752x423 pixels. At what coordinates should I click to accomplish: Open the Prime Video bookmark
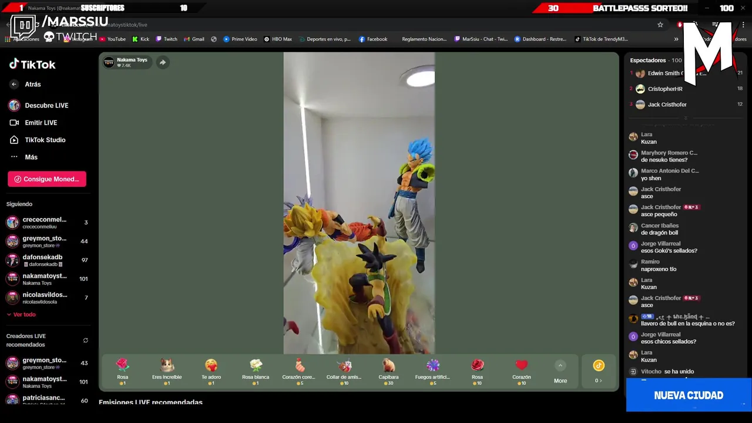(x=240, y=39)
